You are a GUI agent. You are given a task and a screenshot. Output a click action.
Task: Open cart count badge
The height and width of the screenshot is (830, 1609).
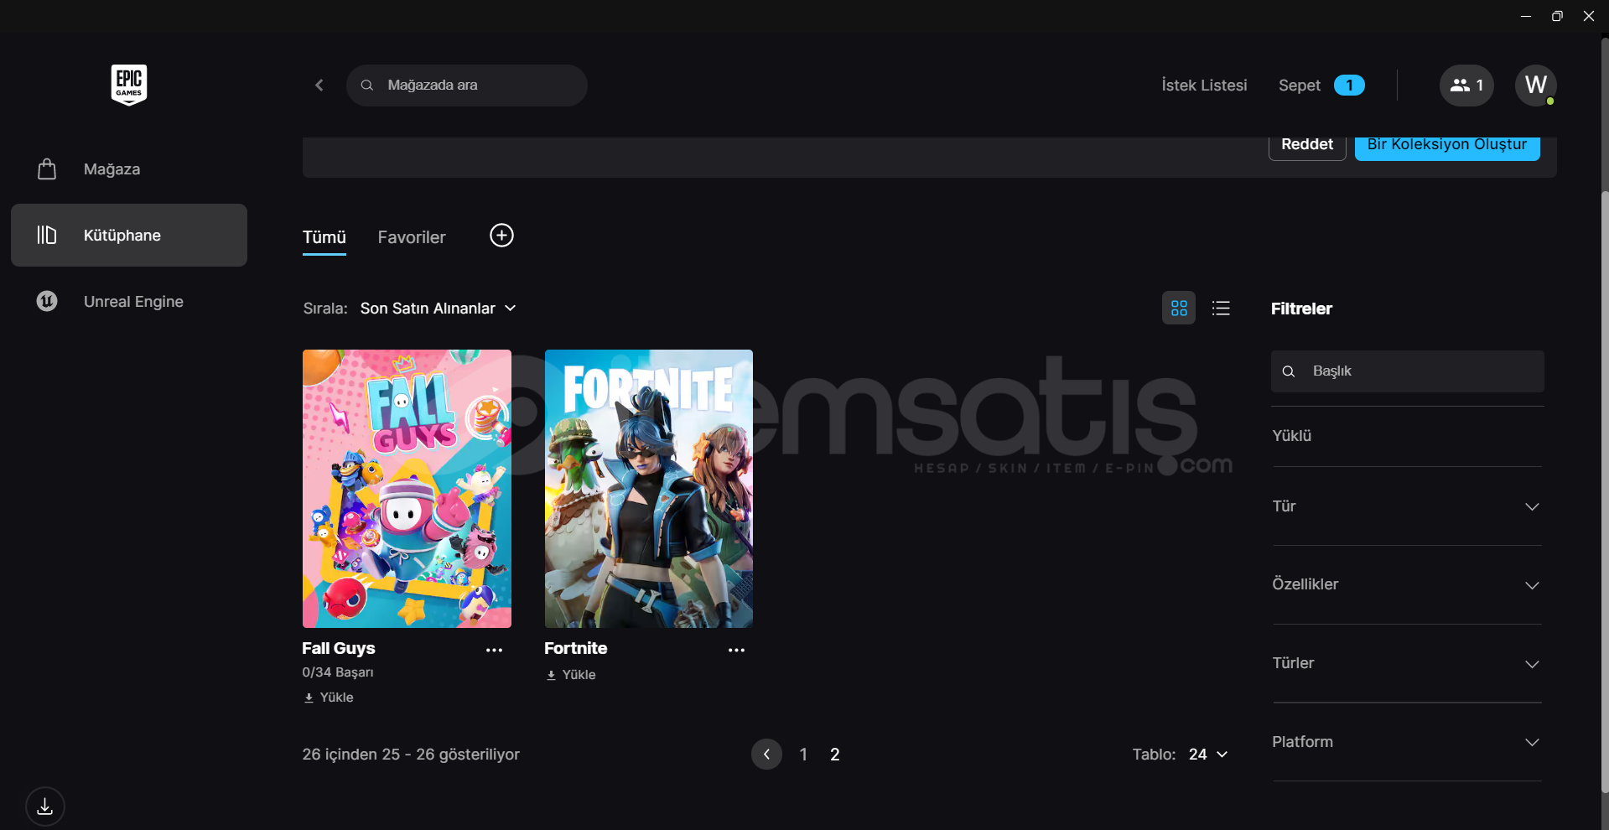click(x=1349, y=86)
